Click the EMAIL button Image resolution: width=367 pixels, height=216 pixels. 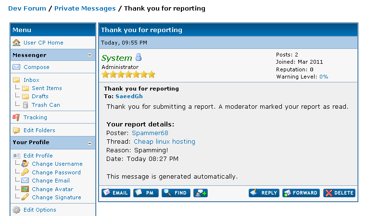click(116, 193)
